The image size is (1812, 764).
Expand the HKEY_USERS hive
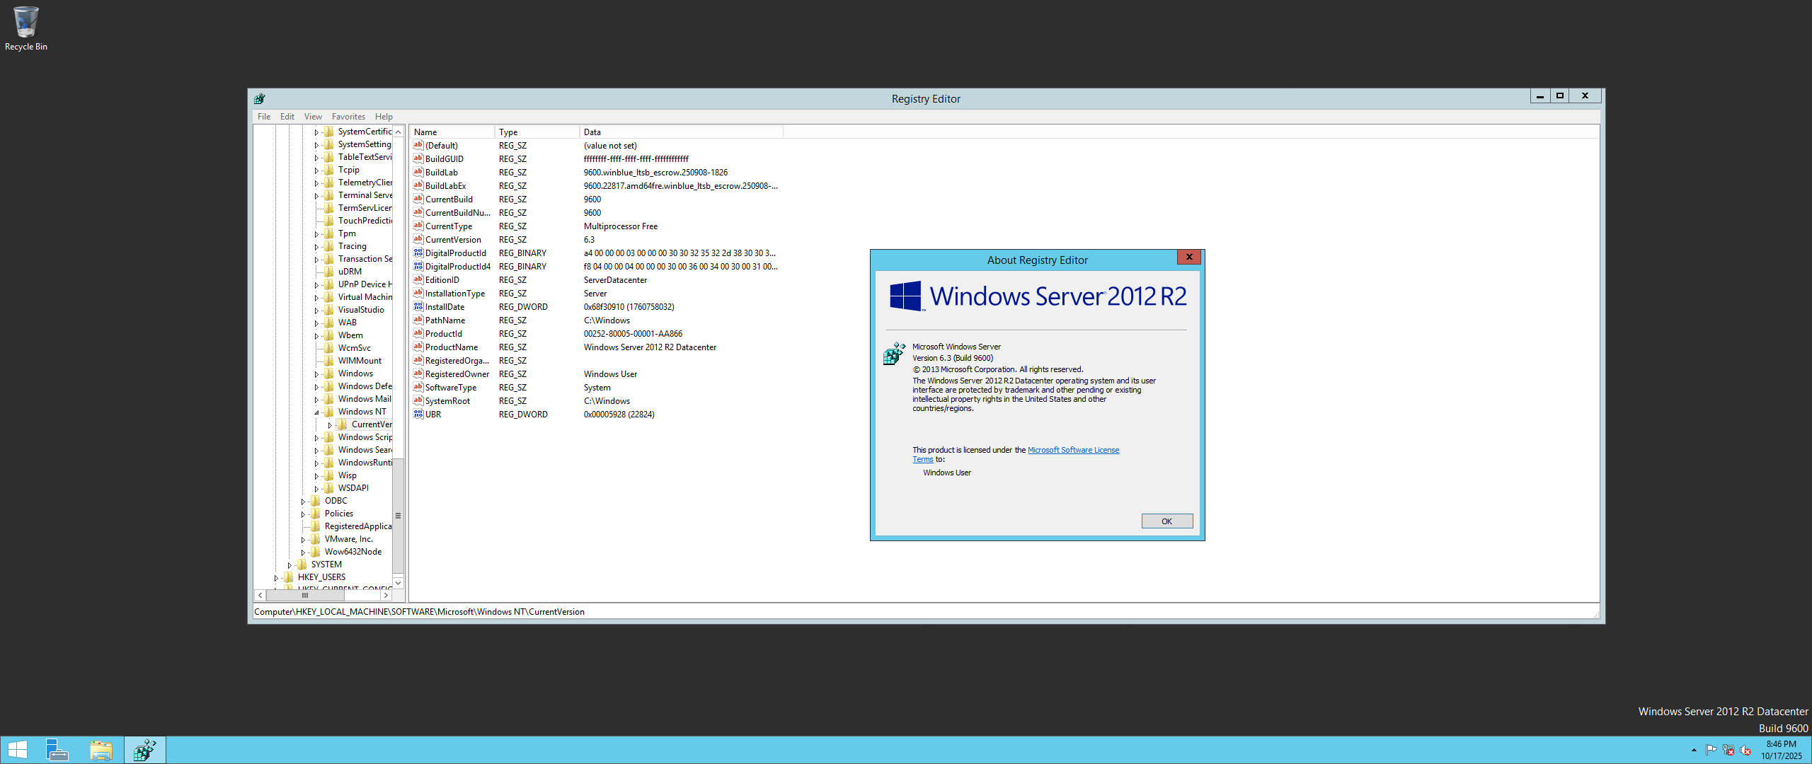tap(276, 578)
